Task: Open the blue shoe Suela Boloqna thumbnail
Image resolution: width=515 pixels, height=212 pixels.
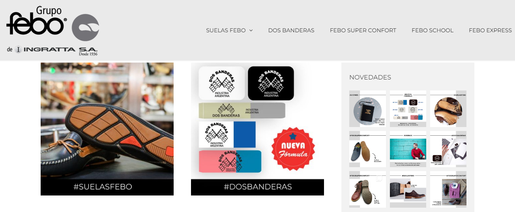Action: tap(367, 149)
